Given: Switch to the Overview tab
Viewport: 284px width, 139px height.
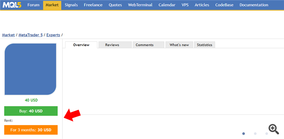Looking at the screenshot, I should click(x=81, y=45).
